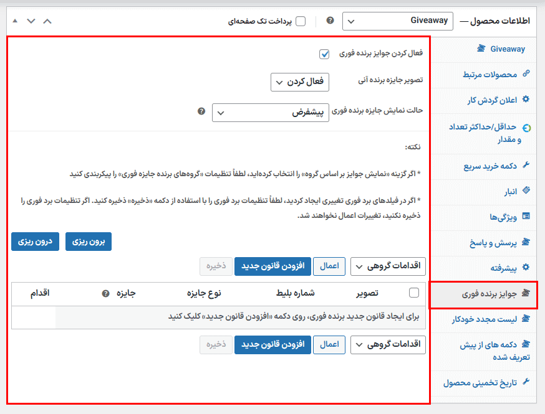
Task: Enable the پرداخت تک صفحه‌ای checkbox
Action: coord(301,21)
